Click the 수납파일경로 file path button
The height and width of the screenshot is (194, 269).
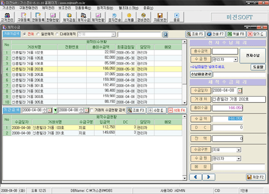201,74
